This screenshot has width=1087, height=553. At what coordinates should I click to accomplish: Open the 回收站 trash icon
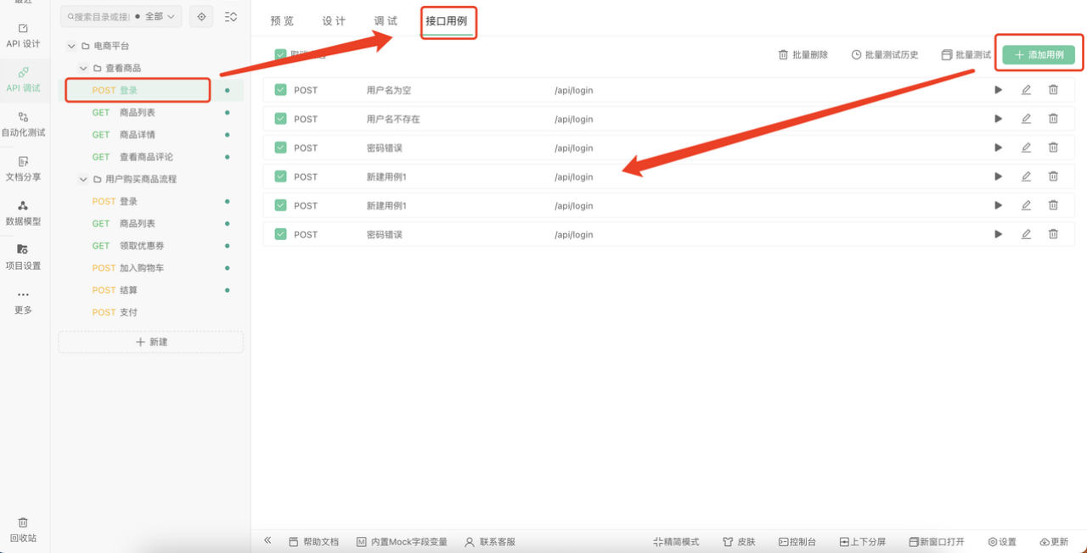point(23,522)
